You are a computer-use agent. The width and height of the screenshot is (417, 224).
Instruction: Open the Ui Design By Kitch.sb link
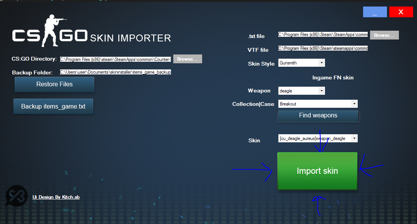56,197
